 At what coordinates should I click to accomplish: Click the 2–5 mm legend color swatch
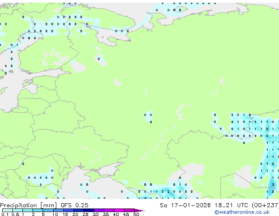(x=38, y=210)
